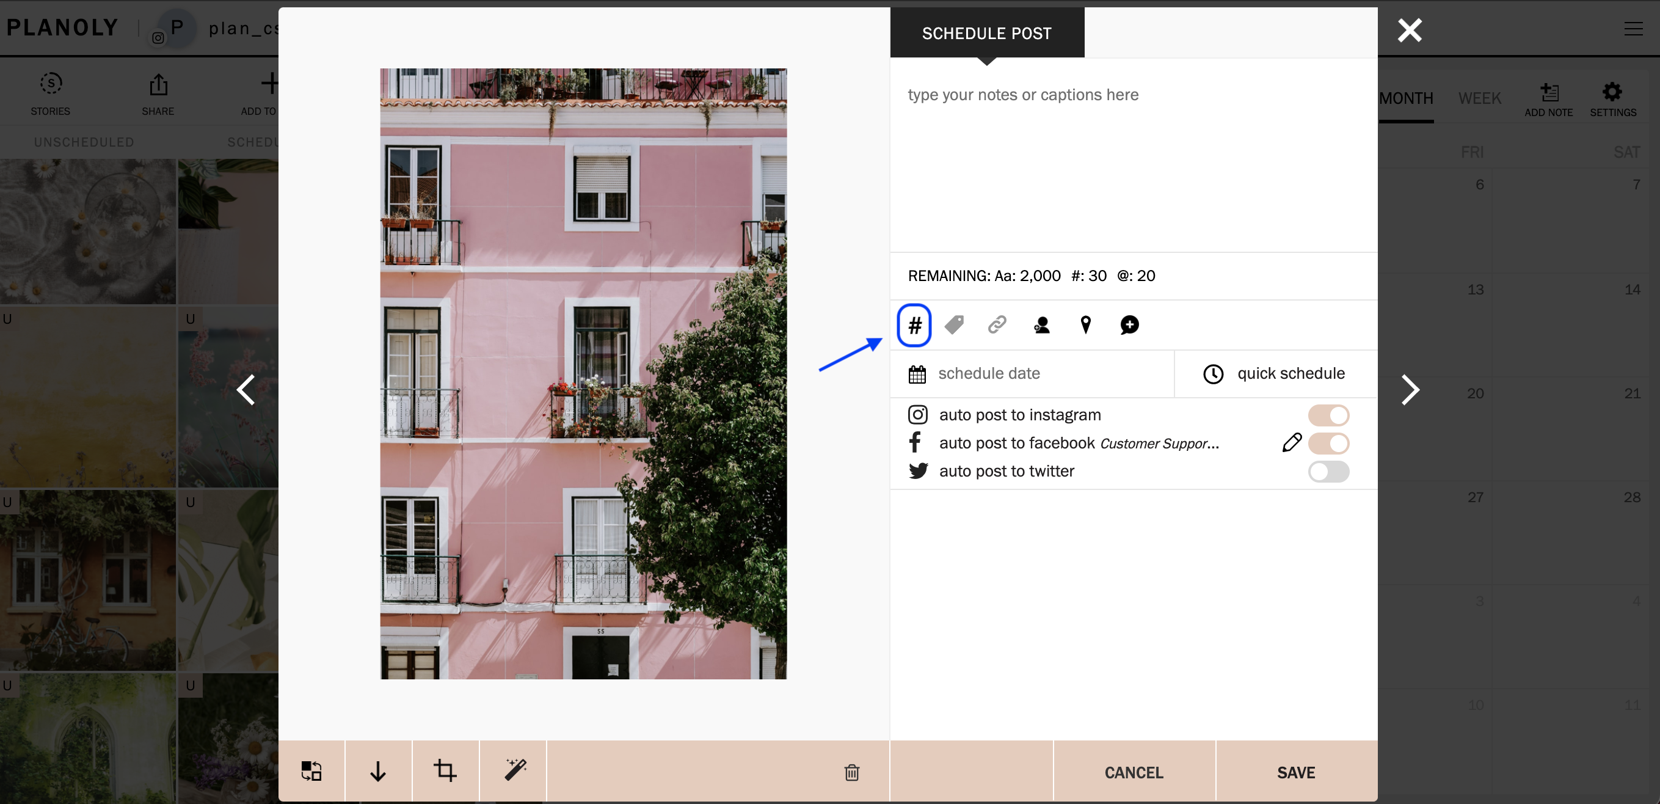
Task: Click the Cancel button
Action: [x=1134, y=772]
